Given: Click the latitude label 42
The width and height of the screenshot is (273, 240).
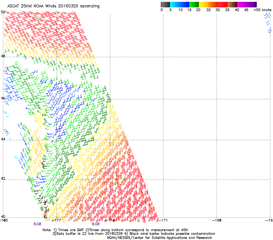Looking at the screenshot, I should coord(3,178).
